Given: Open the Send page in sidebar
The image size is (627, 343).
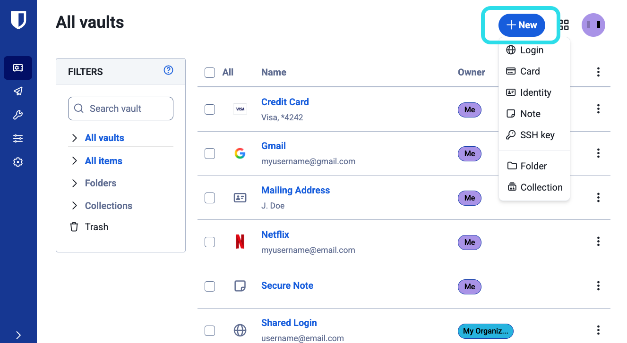Looking at the screenshot, I should pyautogui.click(x=18, y=92).
